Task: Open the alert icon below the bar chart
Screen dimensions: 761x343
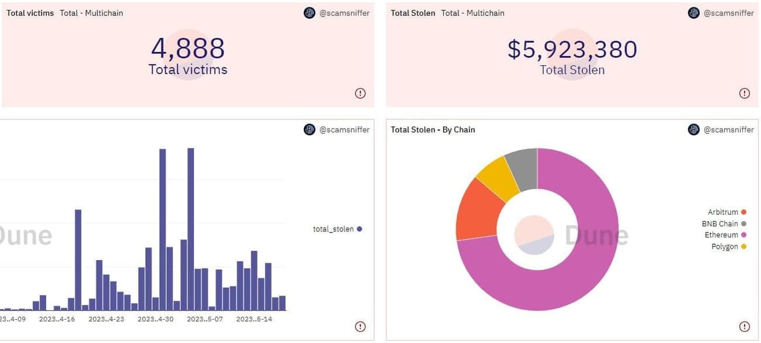Action: [x=360, y=327]
